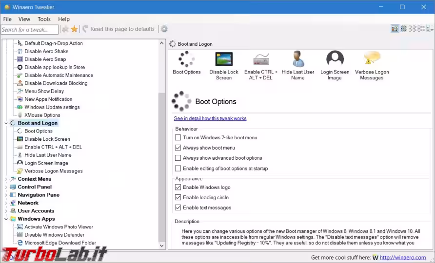Screen dimensions: 435x263
Task: Expand the User Accounts tree node
Action: tap(6, 211)
